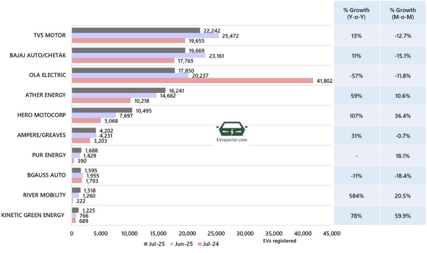Click the -57% Y-o-Y cell for Ola

(356, 76)
